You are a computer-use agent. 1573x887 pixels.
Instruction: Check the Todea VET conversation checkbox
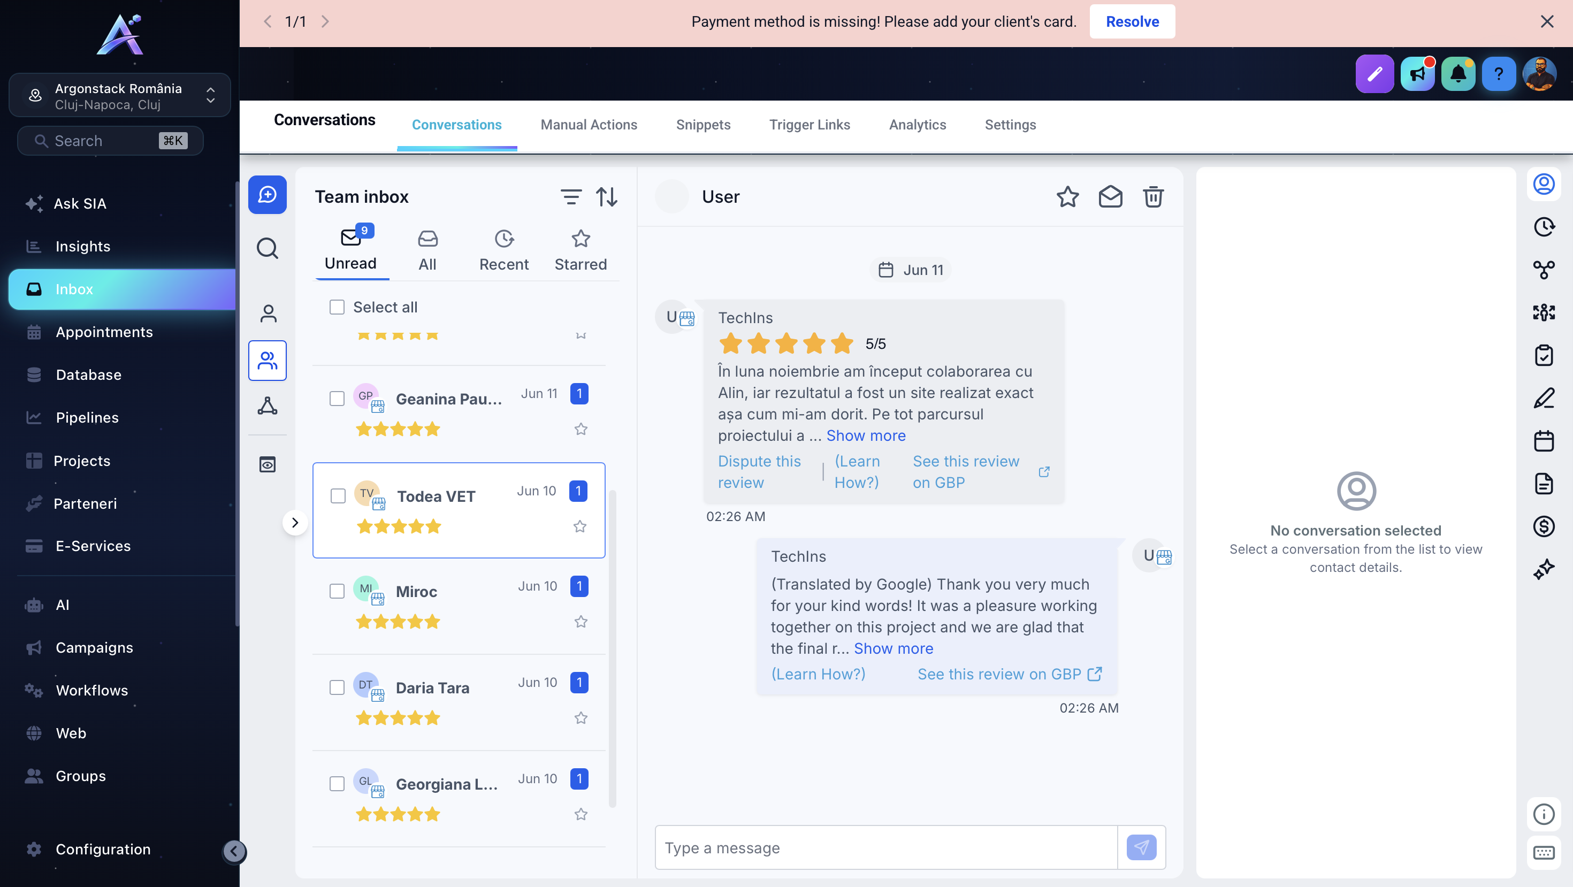click(x=338, y=496)
